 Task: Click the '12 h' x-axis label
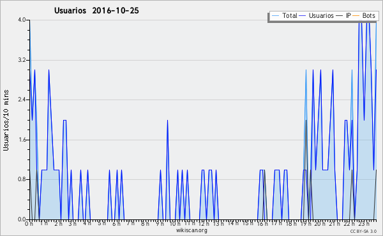coord(204,224)
